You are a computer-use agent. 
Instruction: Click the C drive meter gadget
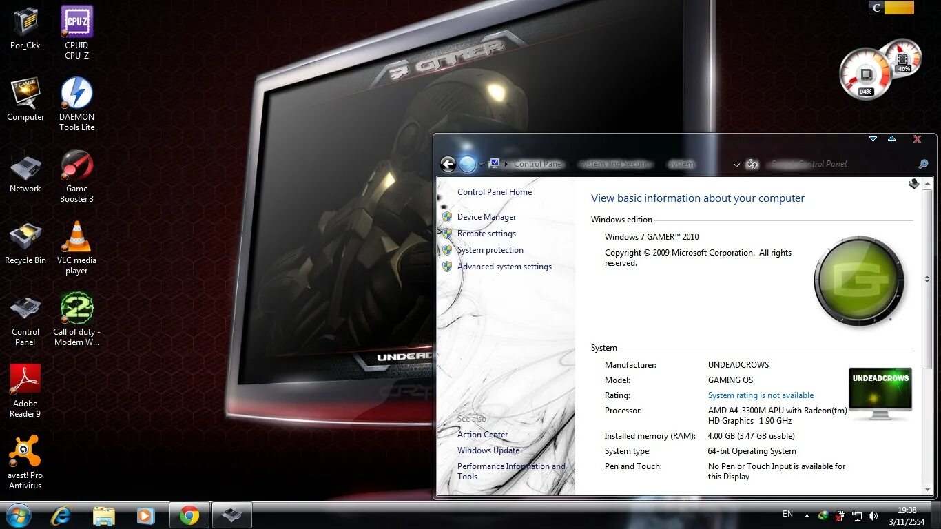(891, 8)
